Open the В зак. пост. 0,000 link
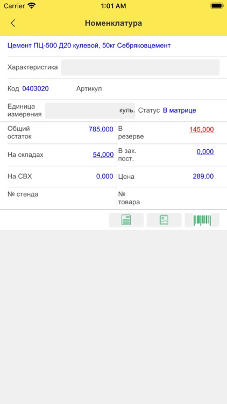The image size is (227, 404). coord(205,152)
